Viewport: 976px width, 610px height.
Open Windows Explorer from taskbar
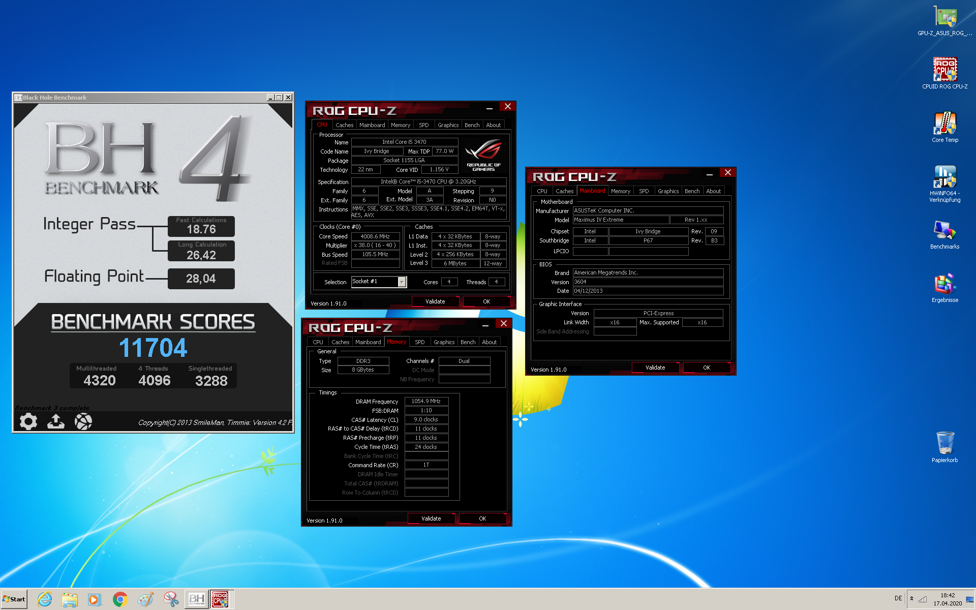point(70,599)
